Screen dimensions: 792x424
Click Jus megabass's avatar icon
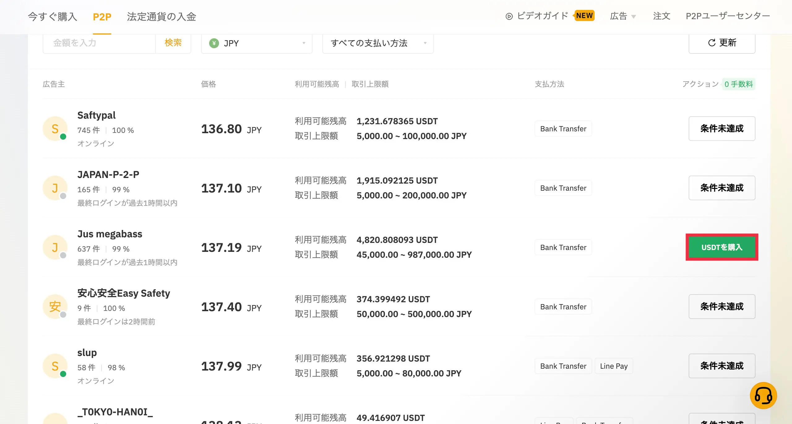click(x=55, y=247)
